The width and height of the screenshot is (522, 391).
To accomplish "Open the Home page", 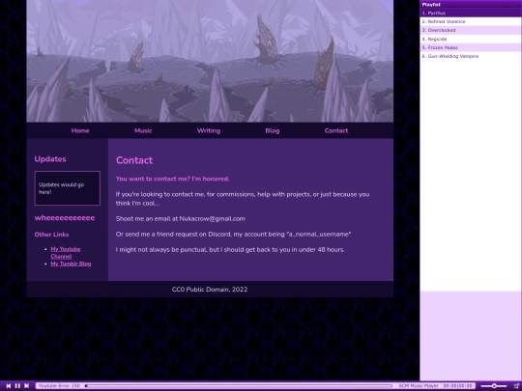I will [x=80, y=130].
